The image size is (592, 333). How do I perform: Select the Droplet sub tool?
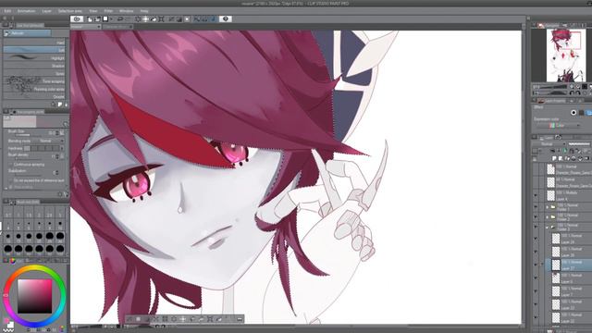[x=34, y=96]
